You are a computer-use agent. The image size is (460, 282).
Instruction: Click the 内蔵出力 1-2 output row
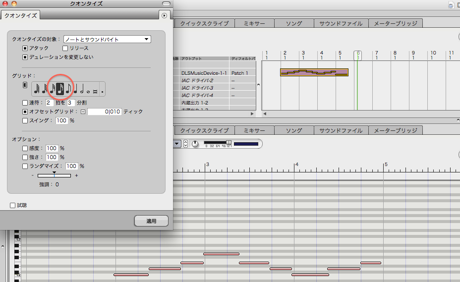pos(204,103)
